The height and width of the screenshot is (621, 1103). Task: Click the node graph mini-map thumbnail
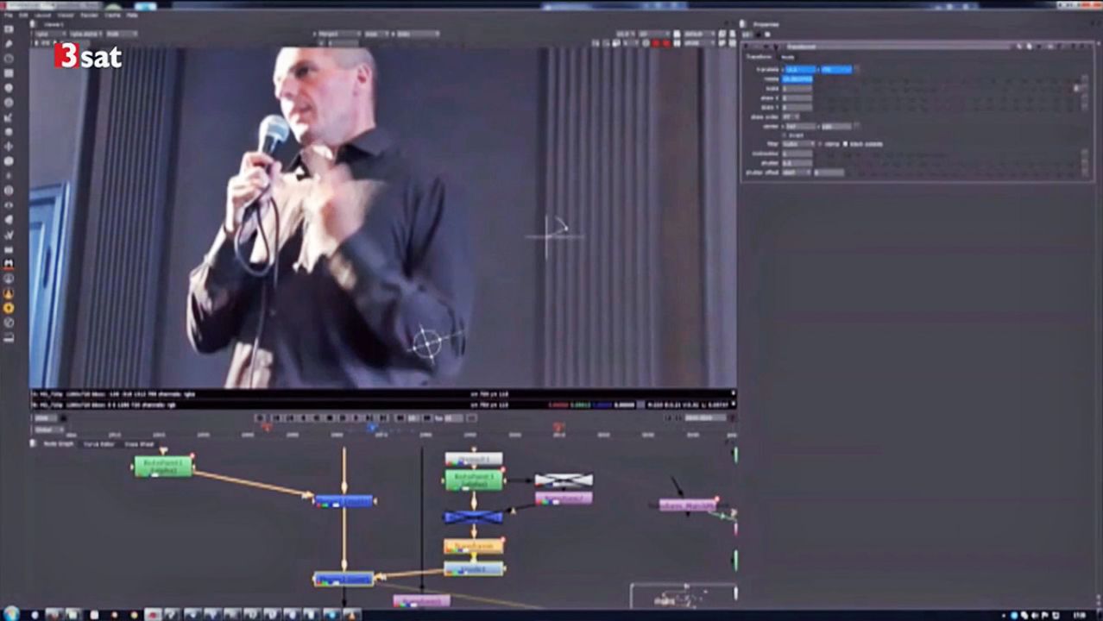coord(684,596)
